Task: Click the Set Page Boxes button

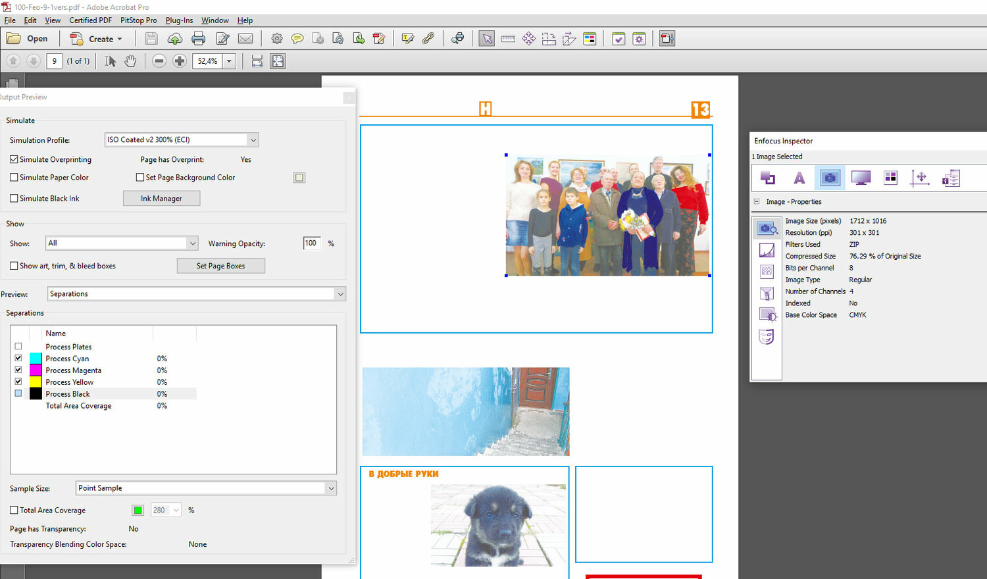Action: [x=220, y=266]
